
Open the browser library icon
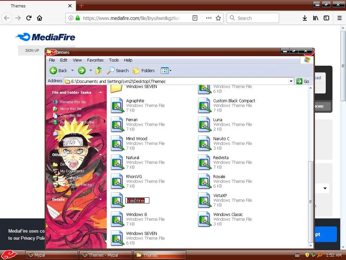(x=316, y=18)
